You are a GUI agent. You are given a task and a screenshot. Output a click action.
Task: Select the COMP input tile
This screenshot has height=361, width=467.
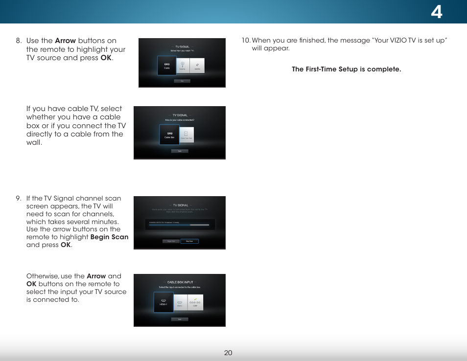coord(195,302)
